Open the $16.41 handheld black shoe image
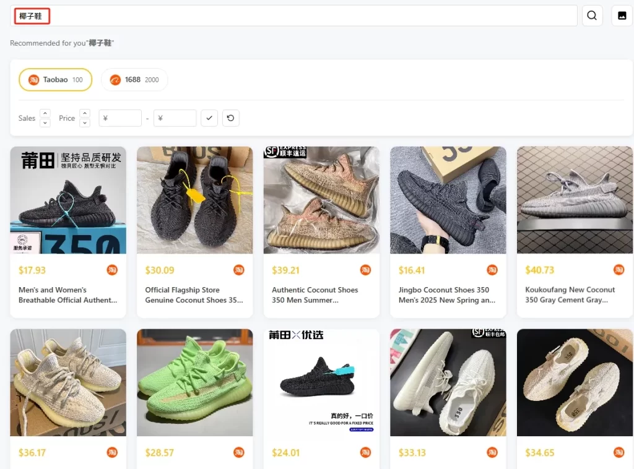Screen dimensions: 634x469 point(448,200)
